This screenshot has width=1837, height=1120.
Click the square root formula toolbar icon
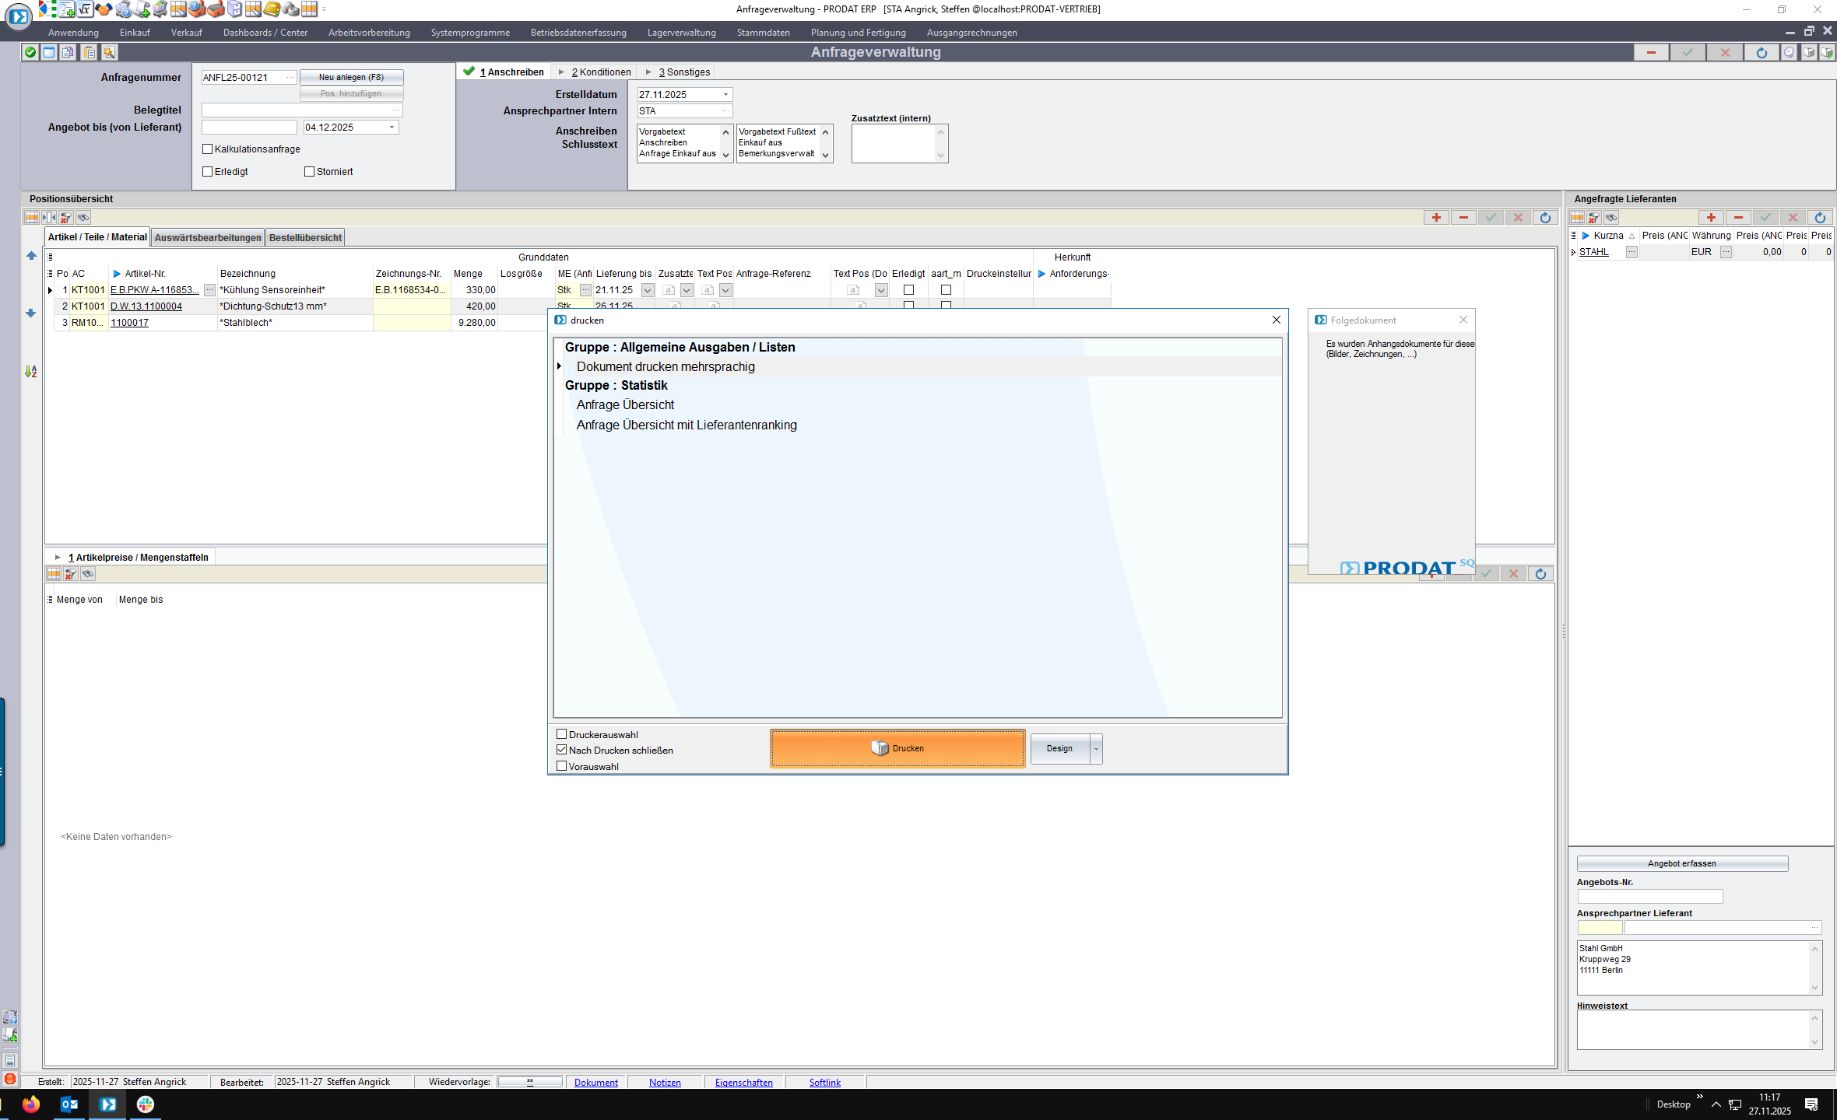point(85,9)
